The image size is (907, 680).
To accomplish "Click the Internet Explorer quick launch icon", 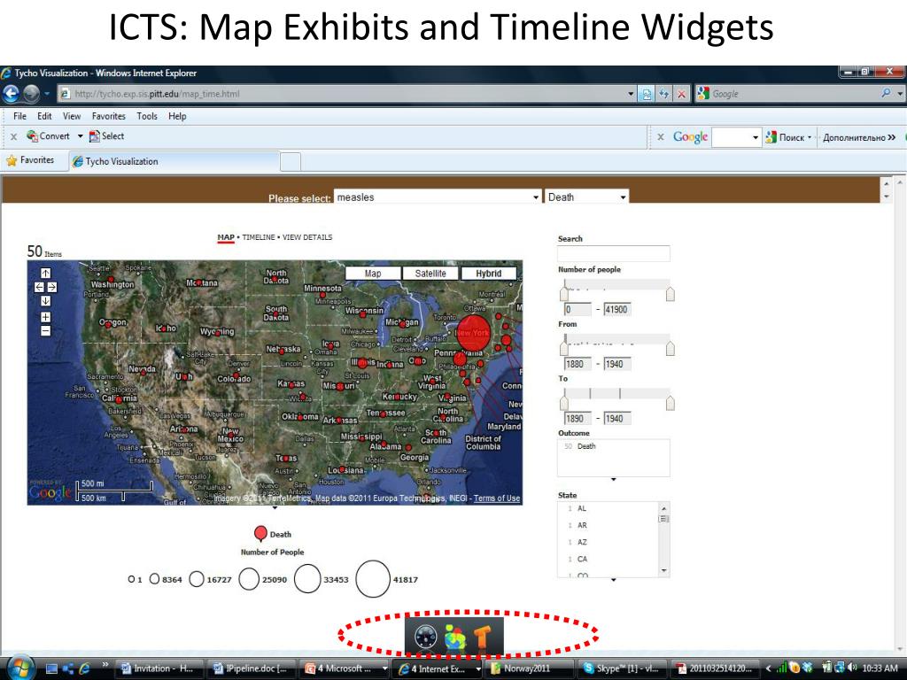I will point(84,668).
